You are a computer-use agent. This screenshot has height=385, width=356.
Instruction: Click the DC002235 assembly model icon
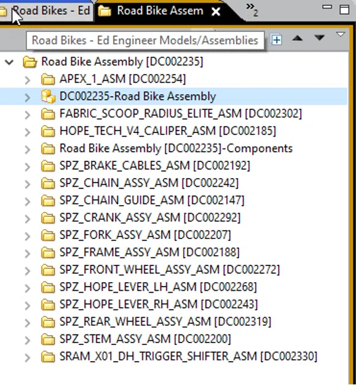(48, 96)
